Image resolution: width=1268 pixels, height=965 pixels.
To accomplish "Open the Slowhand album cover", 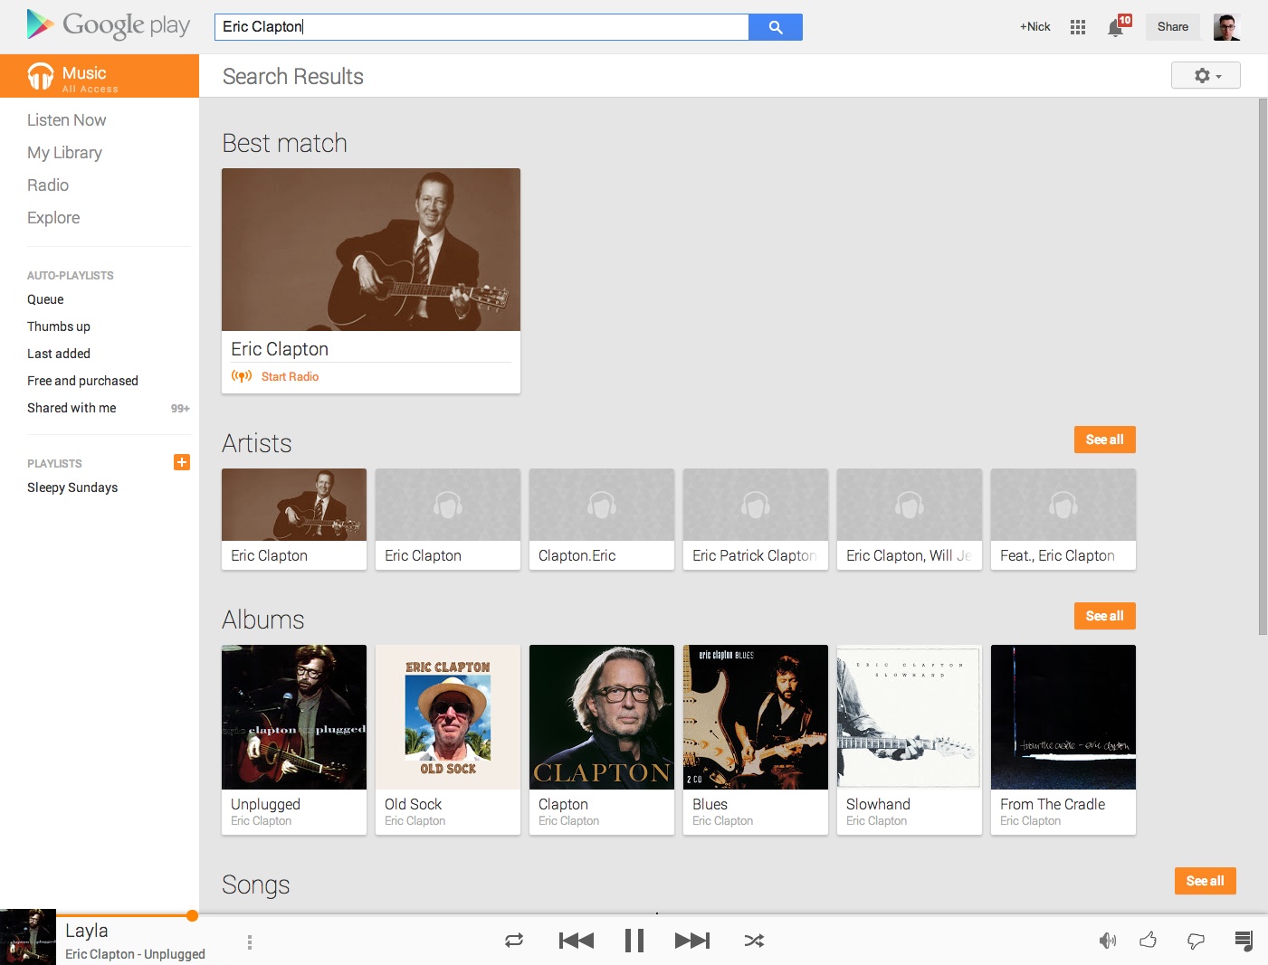I will pyautogui.click(x=910, y=717).
